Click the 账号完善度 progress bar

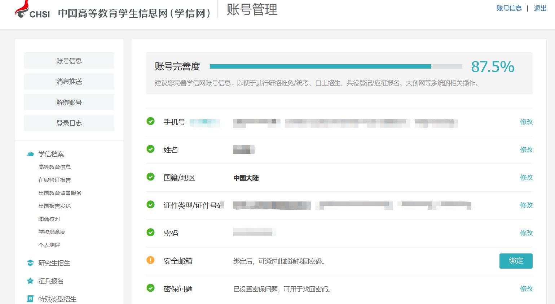tap(336, 66)
